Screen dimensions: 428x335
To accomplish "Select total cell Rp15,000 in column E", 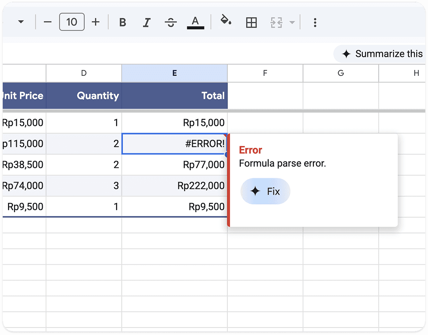I will click(x=175, y=123).
